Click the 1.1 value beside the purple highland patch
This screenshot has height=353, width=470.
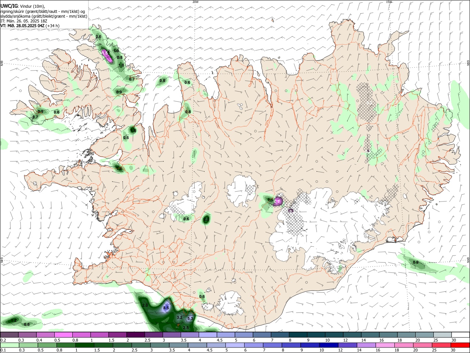pos(270,200)
